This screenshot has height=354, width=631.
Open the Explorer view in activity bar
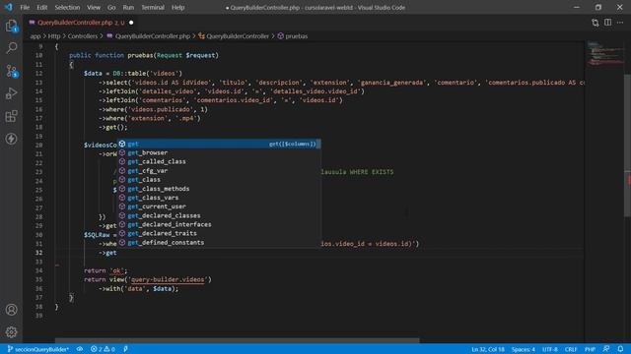[11, 27]
